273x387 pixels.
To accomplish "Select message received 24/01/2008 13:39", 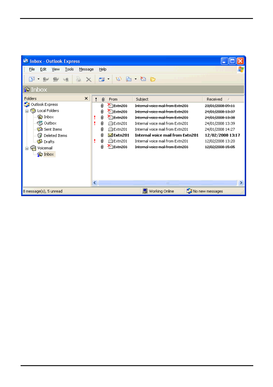I will (168, 124).
